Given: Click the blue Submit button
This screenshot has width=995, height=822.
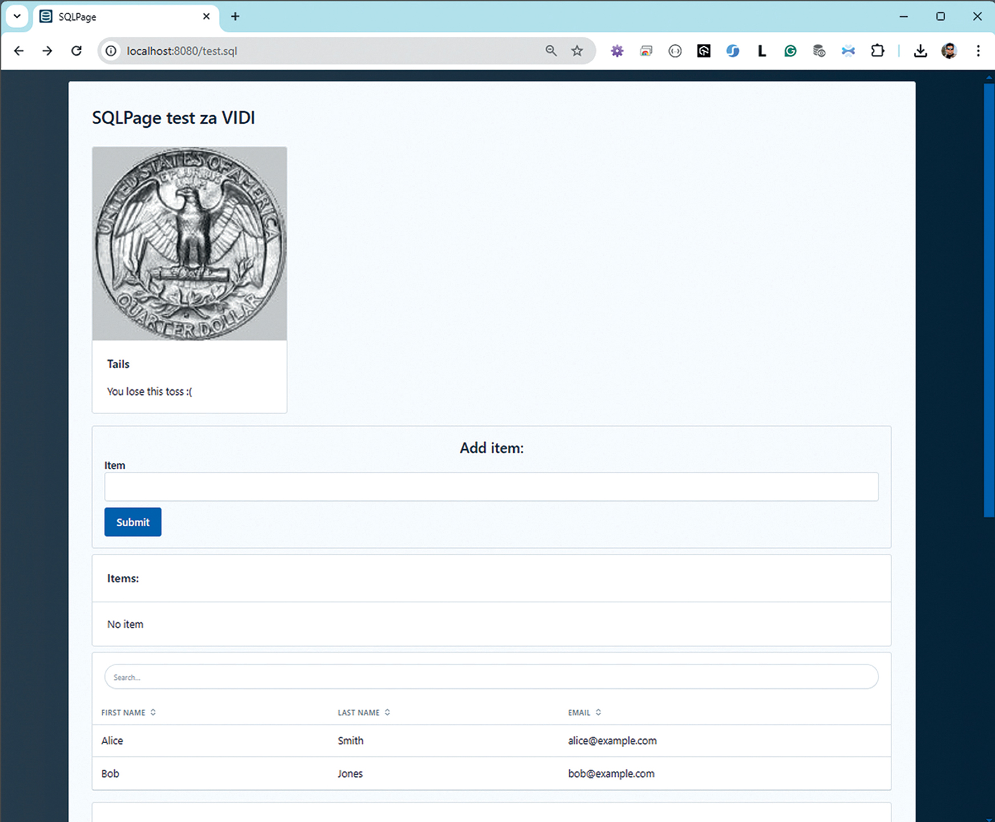Looking at the screenshot, I should [133, 522].
